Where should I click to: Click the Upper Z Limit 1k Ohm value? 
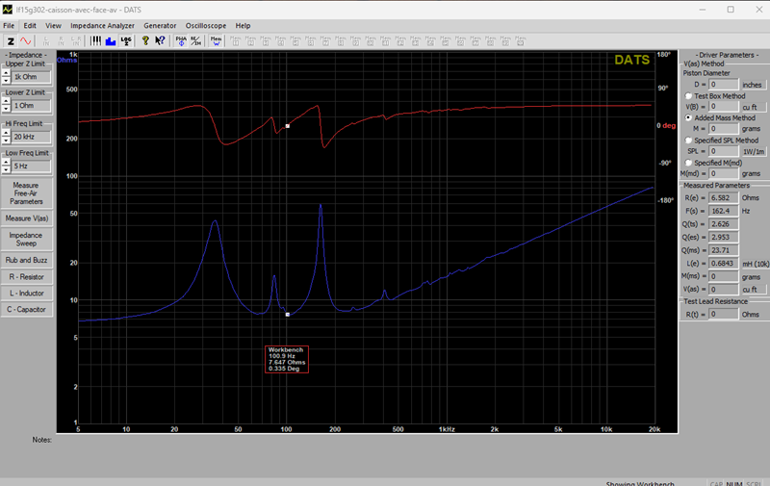31,77
